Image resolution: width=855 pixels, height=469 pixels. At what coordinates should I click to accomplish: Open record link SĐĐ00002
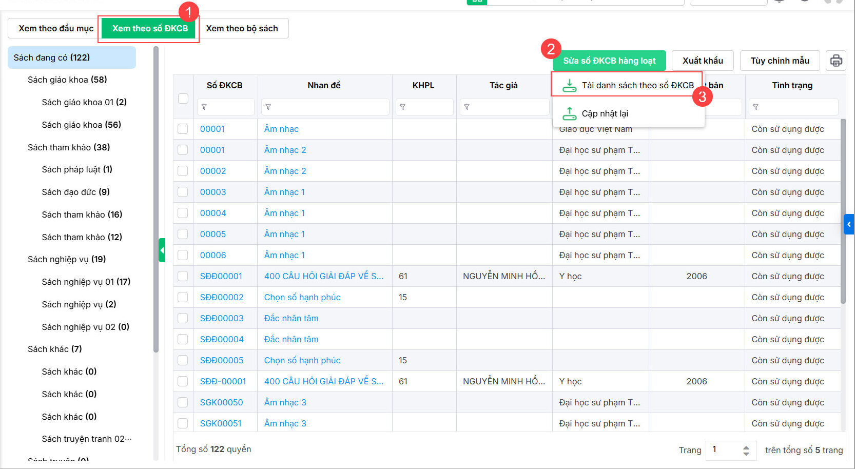click(222, 297)
